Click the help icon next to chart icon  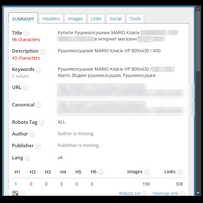pos(23,194)
